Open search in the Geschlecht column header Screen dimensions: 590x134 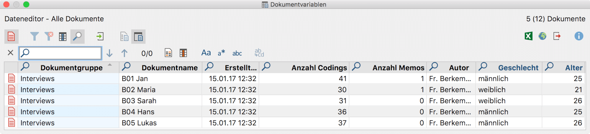pyautogui.click(x=483, y=67)
